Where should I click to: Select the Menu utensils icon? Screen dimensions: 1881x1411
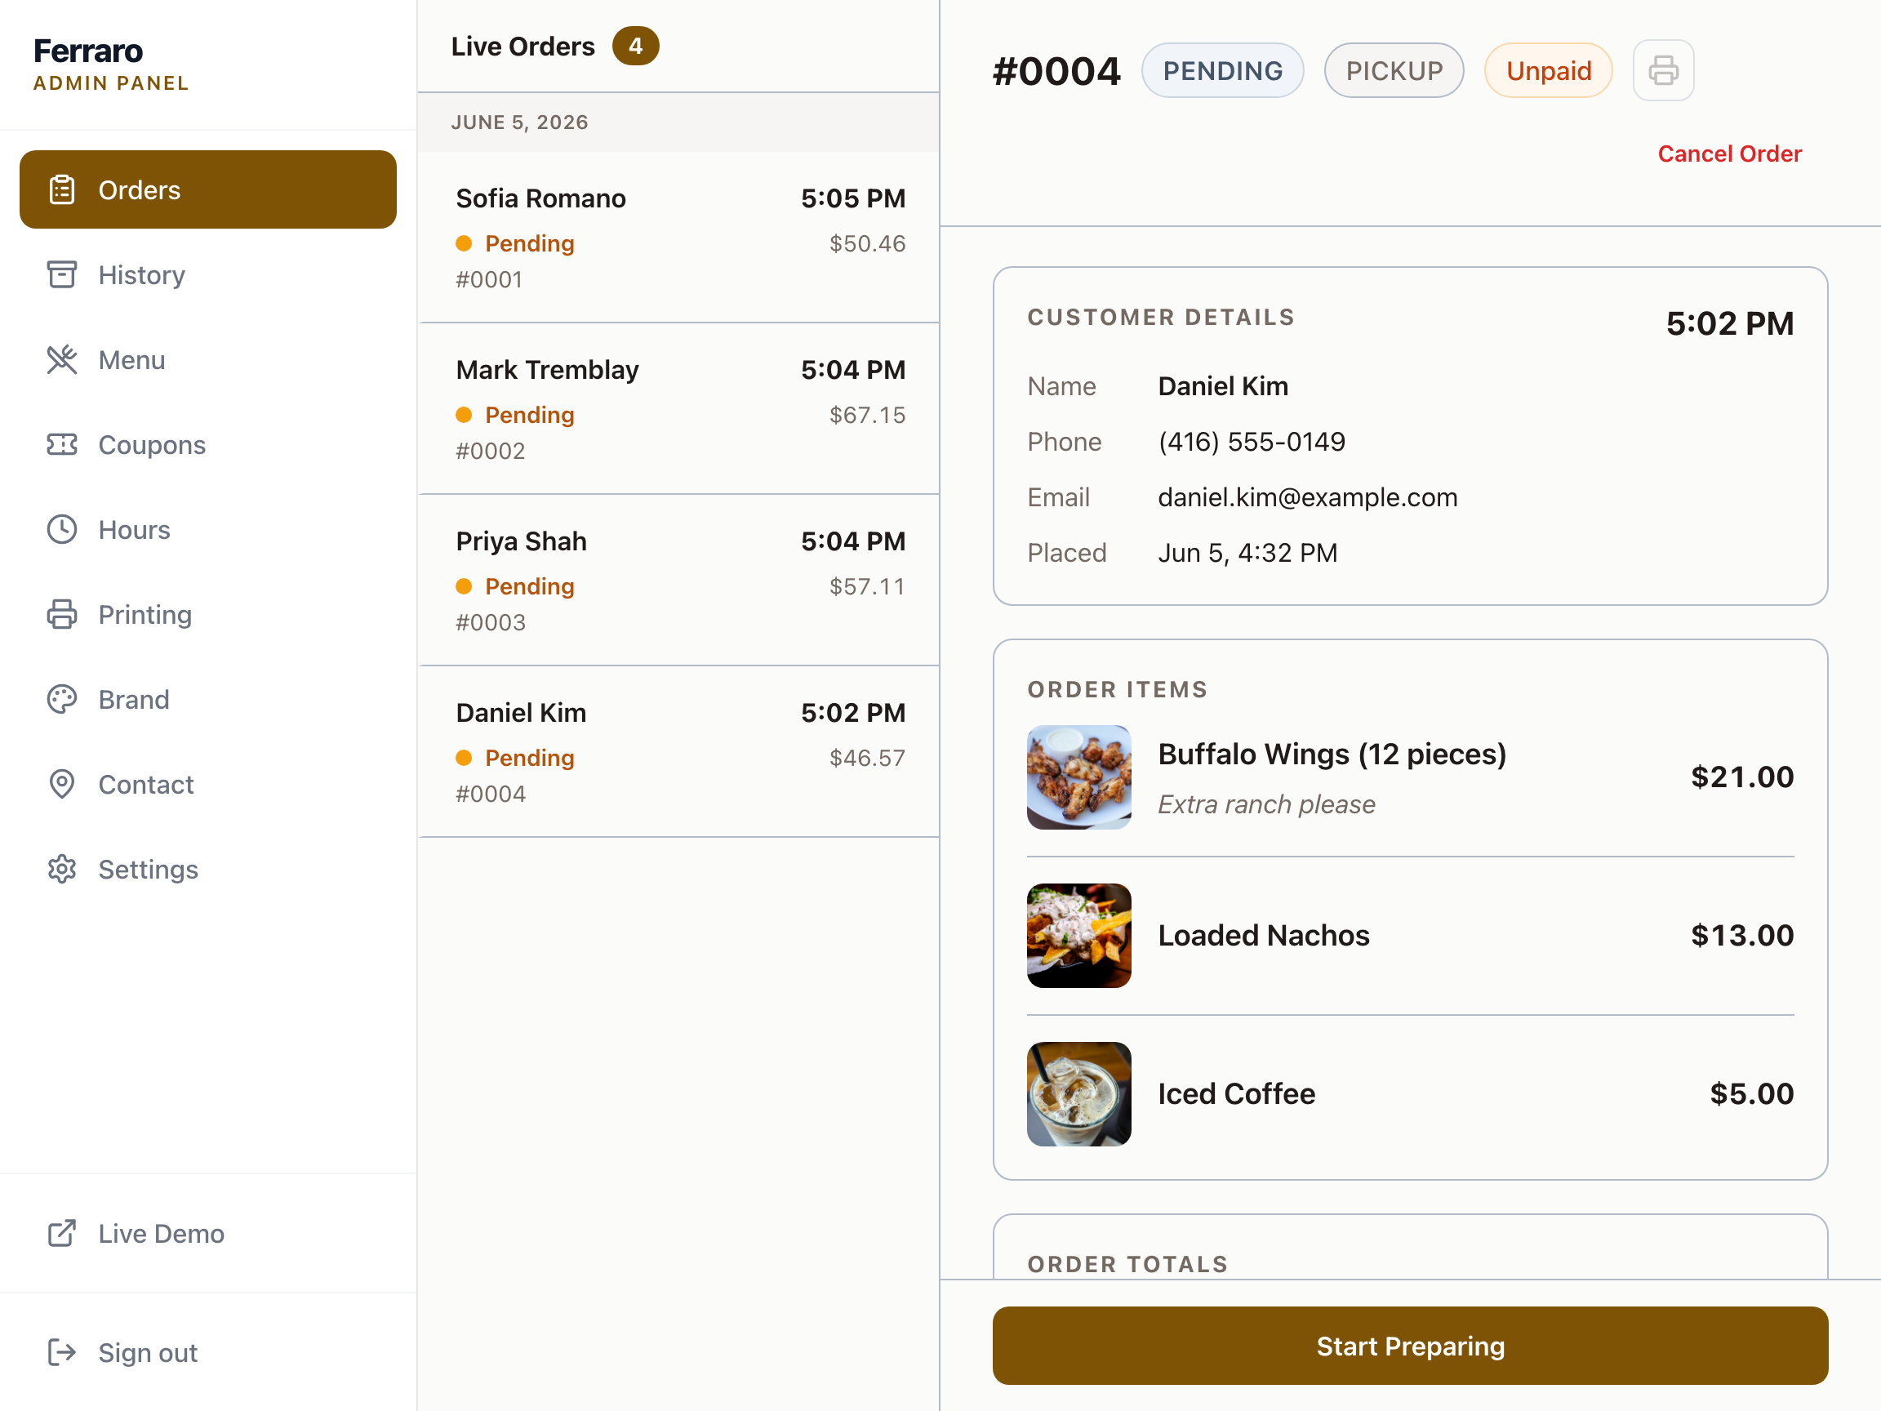[62, 360]
